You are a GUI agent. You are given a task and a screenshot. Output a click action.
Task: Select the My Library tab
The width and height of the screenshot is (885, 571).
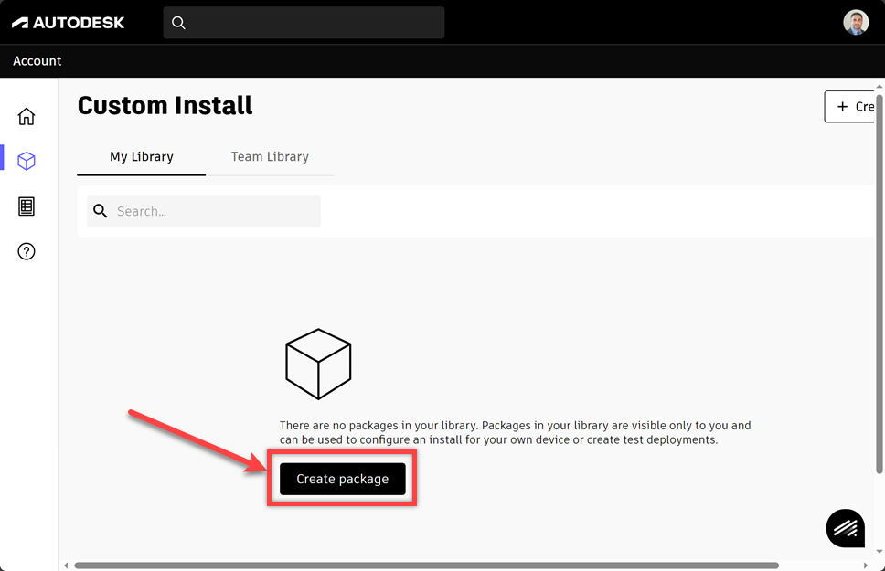(141, 156)
